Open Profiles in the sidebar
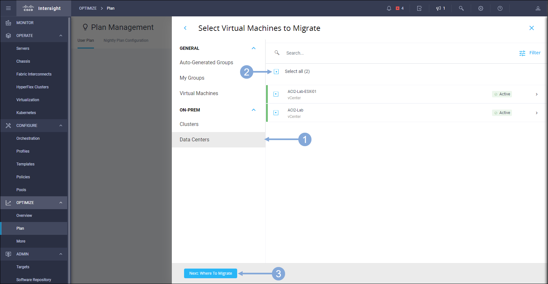548x284 pixels. point(23,151)
